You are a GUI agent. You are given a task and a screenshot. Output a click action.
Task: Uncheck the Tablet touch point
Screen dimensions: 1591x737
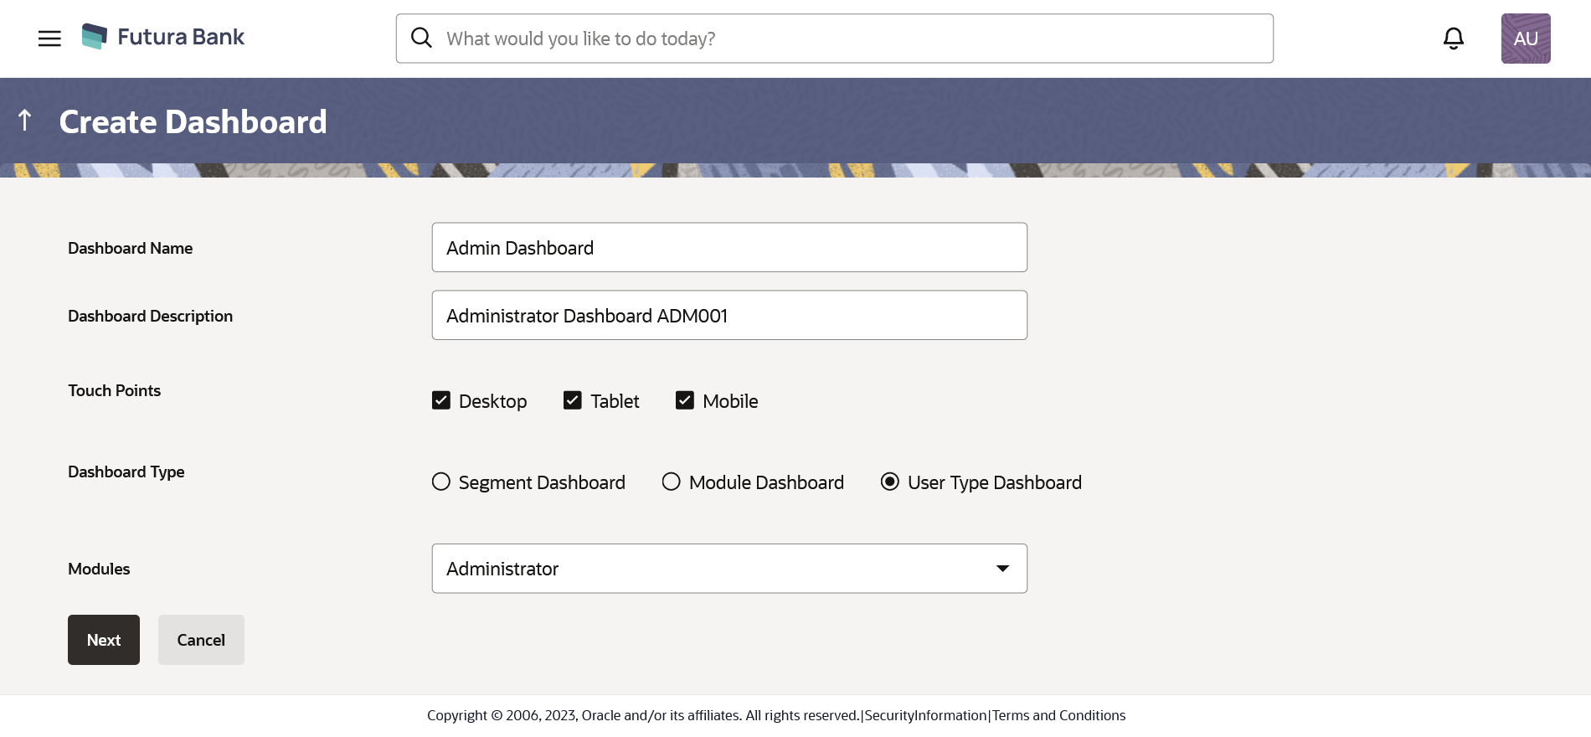pos(573,400)
